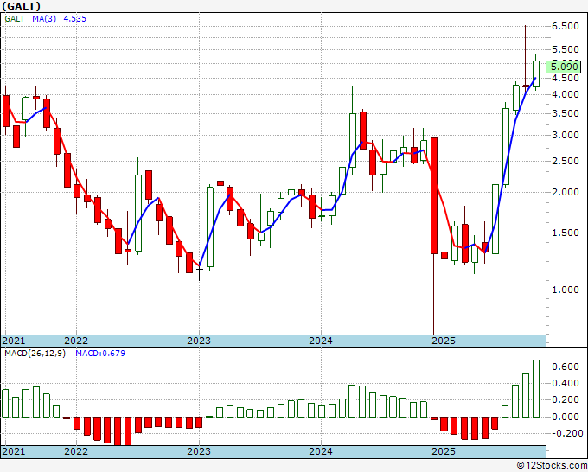Click 2022 on the MACD timeline
This screenshot has width=588, height=472.
click(76, 451)
